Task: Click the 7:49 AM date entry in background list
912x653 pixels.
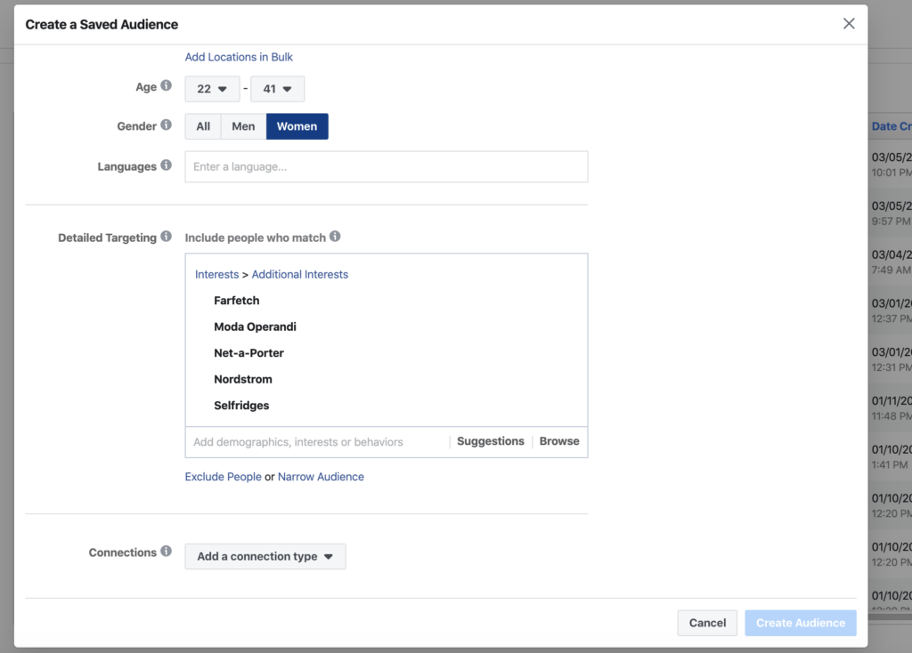Action: click(892, 262)
